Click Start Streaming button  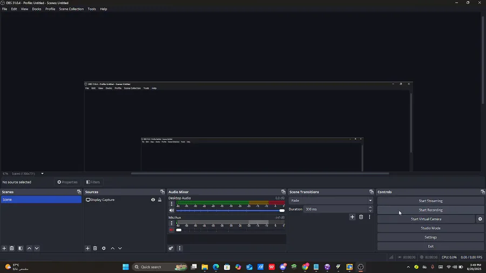(430, 201)
